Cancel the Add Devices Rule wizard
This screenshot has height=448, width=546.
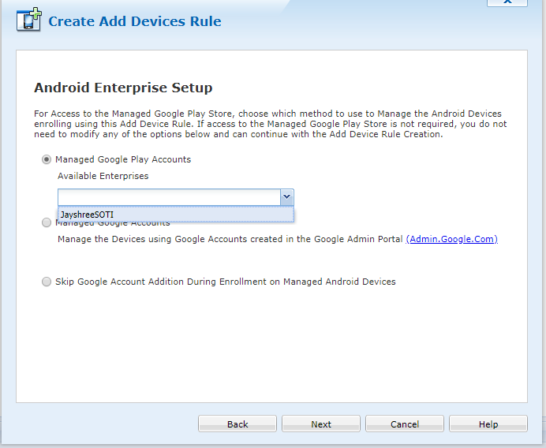pyautogui.click(x=405, y=424)
